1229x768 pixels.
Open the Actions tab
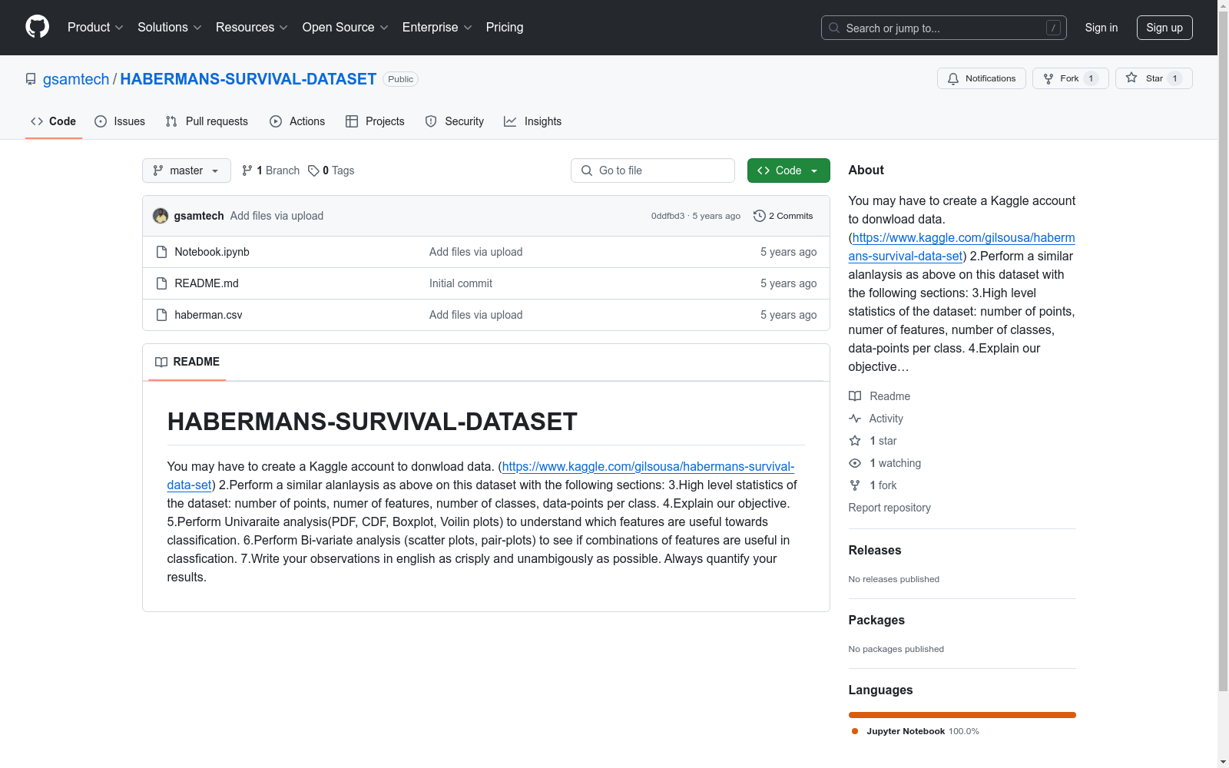click(297, 121)
